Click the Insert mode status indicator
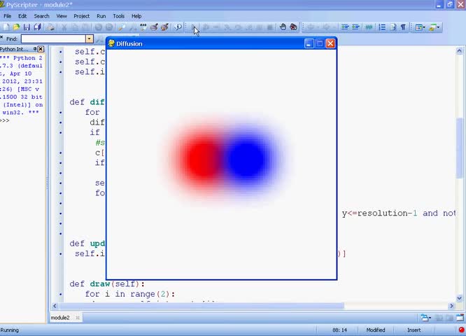Viewport: 466px width, 336px height. tap(414, 330)
